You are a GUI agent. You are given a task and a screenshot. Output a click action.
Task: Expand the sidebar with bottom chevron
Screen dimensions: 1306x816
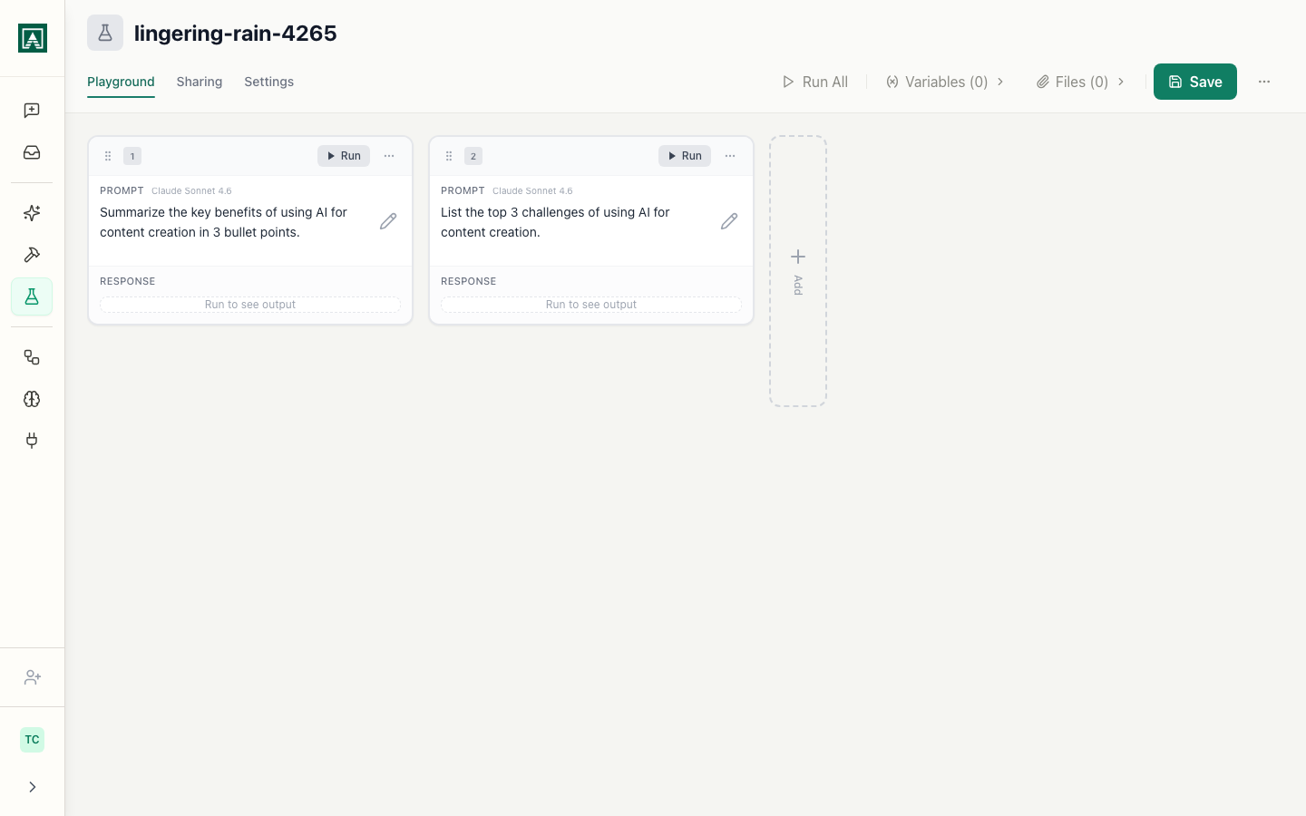32,787
